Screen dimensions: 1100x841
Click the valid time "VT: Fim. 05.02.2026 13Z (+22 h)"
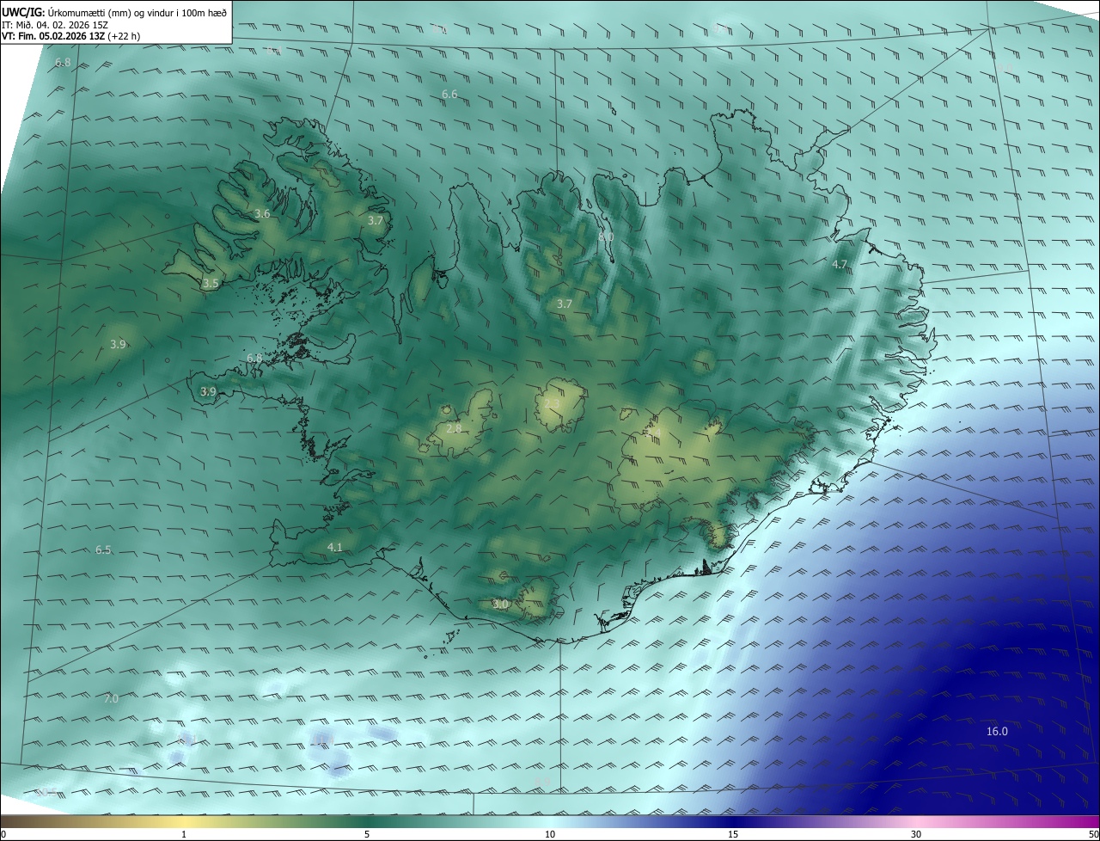(70, 36)
